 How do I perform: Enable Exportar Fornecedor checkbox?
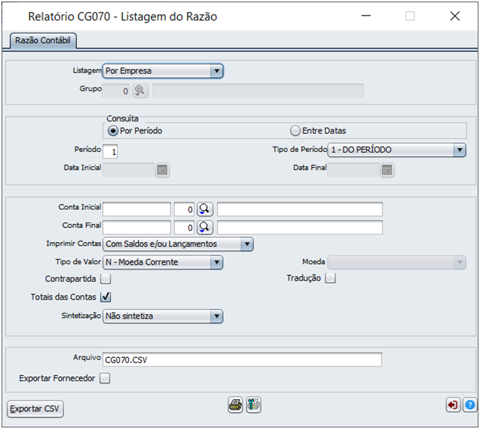(x=105, y=378)
